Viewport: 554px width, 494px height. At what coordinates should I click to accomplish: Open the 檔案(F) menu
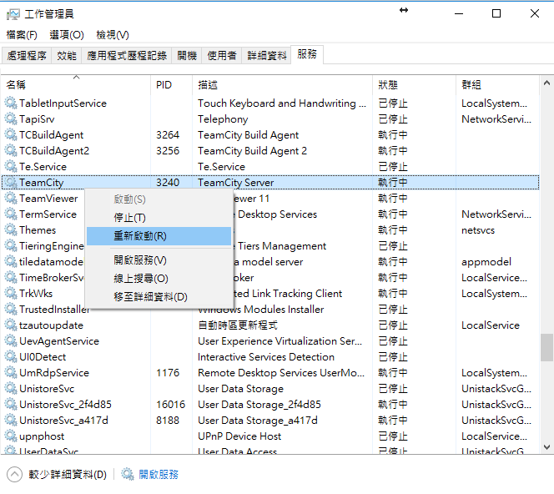tap(22, 34)
